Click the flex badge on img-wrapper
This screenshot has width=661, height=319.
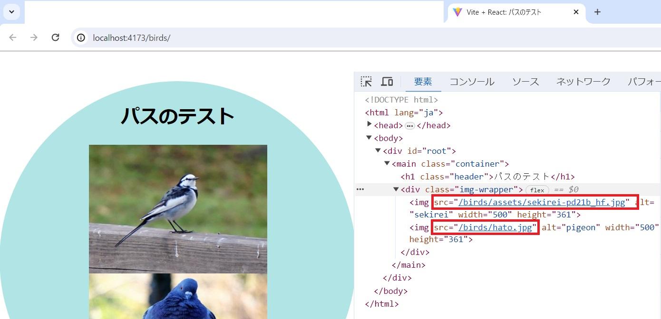tap(537, 190)
